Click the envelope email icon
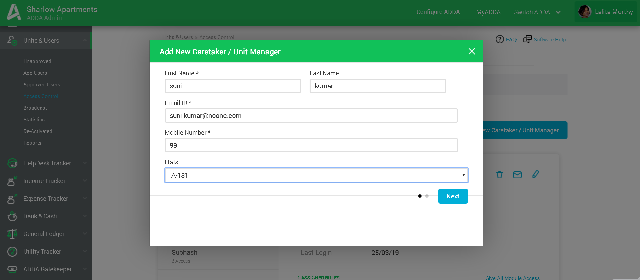This screenshot has height=280, width=640. click(x=517, y=175)
